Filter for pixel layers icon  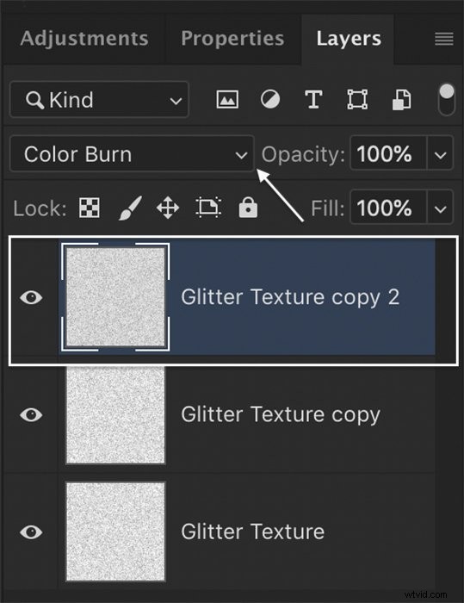pos(227,100)
